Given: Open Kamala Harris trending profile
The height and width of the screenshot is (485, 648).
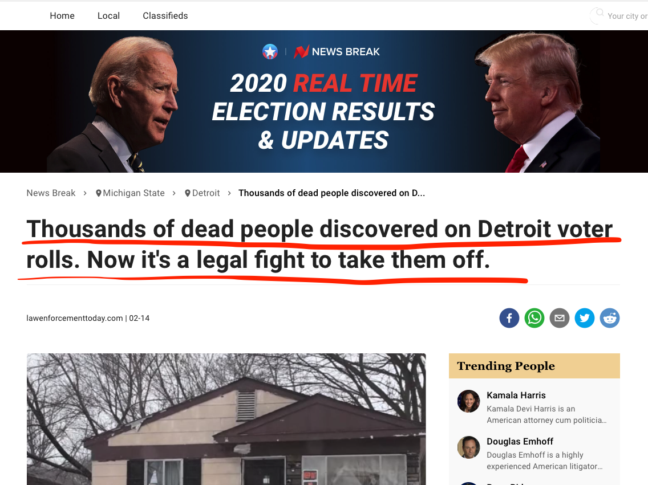Looking at the screenshot, I should tap(516, 396).
